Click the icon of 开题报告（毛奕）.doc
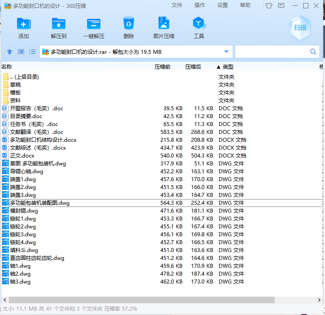Screen dimensions: 325x315 coord(5,108)
